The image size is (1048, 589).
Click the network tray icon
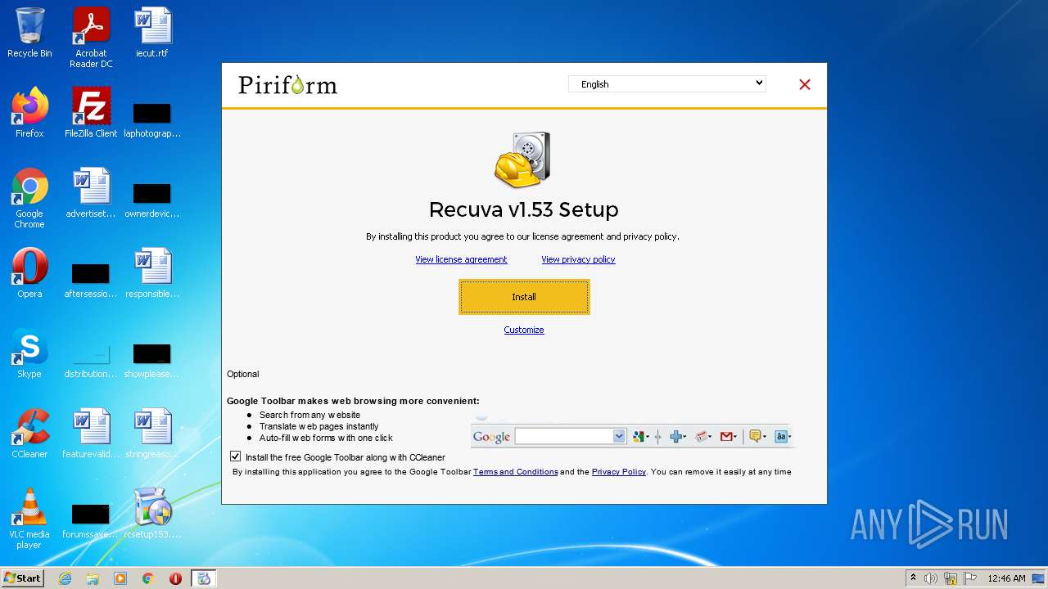(x=951, y=578)
